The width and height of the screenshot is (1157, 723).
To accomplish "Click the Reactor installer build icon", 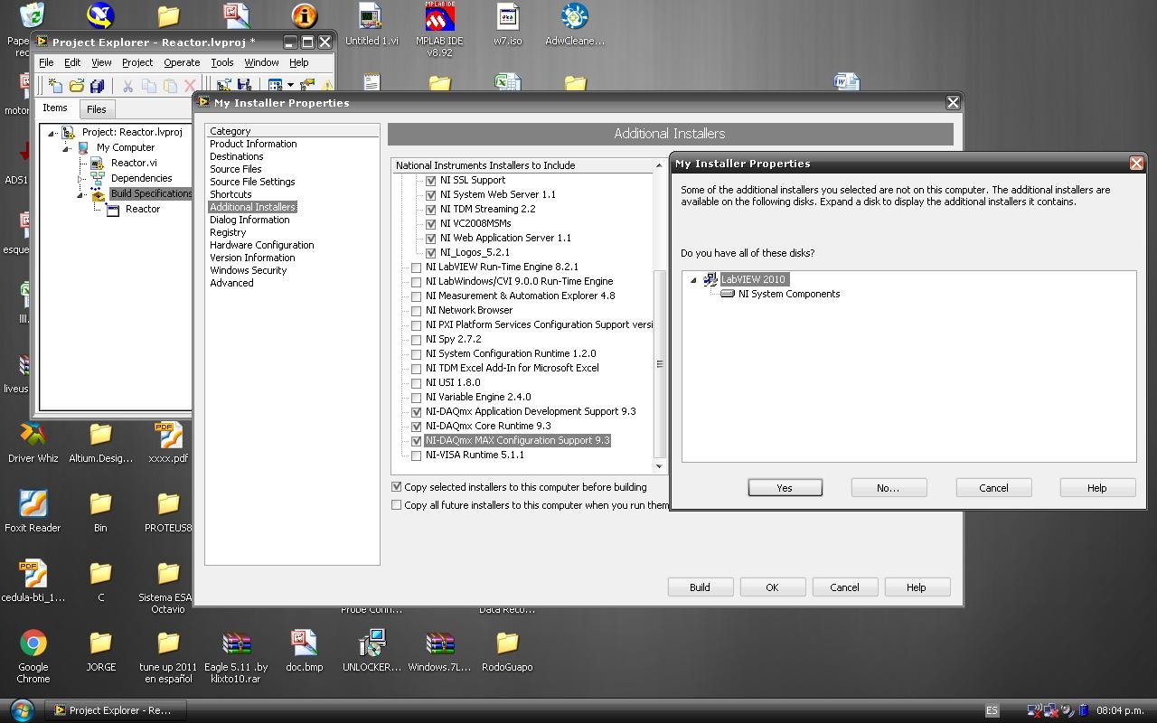I will (112, 209).
